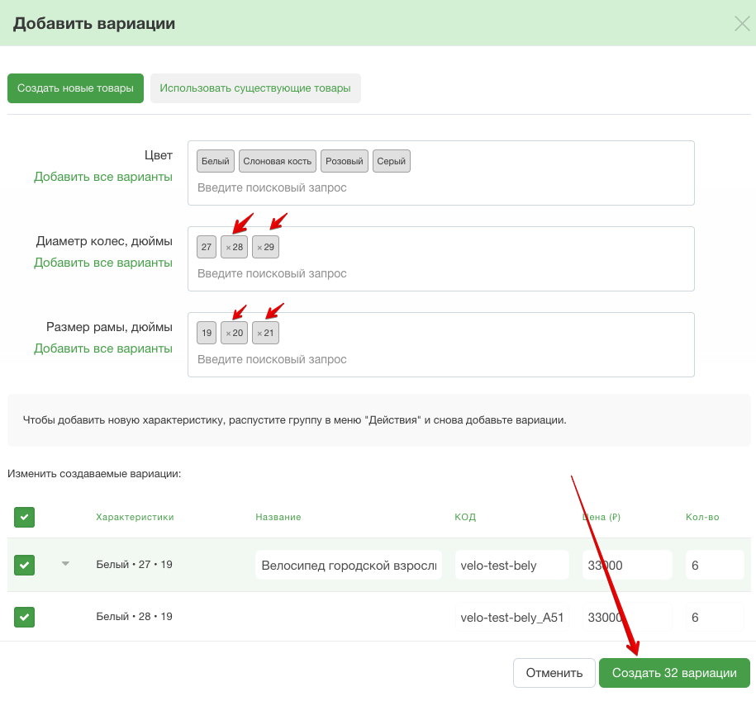The width and height of the screenshot is (756, 701).
Task: Uncheck the Белый • 27 • 19 variation
Action: [24, 565]
